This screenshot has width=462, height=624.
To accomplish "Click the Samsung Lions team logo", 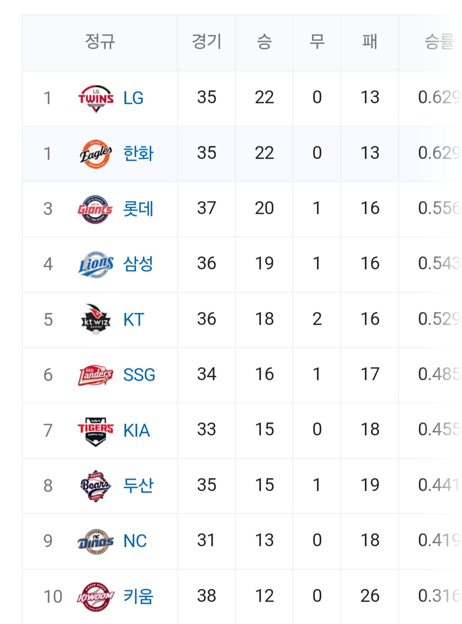I will tap(96, 264).
